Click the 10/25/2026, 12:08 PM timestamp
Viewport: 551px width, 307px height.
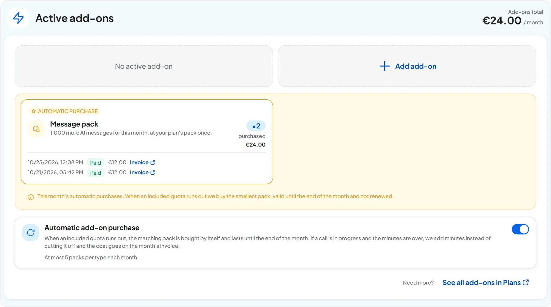55,162
